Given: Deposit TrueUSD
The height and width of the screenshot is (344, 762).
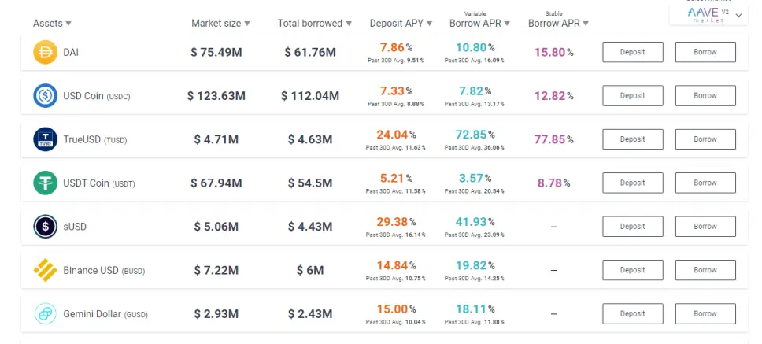Looking at the screenshot, I should click(x=633, y=139).
